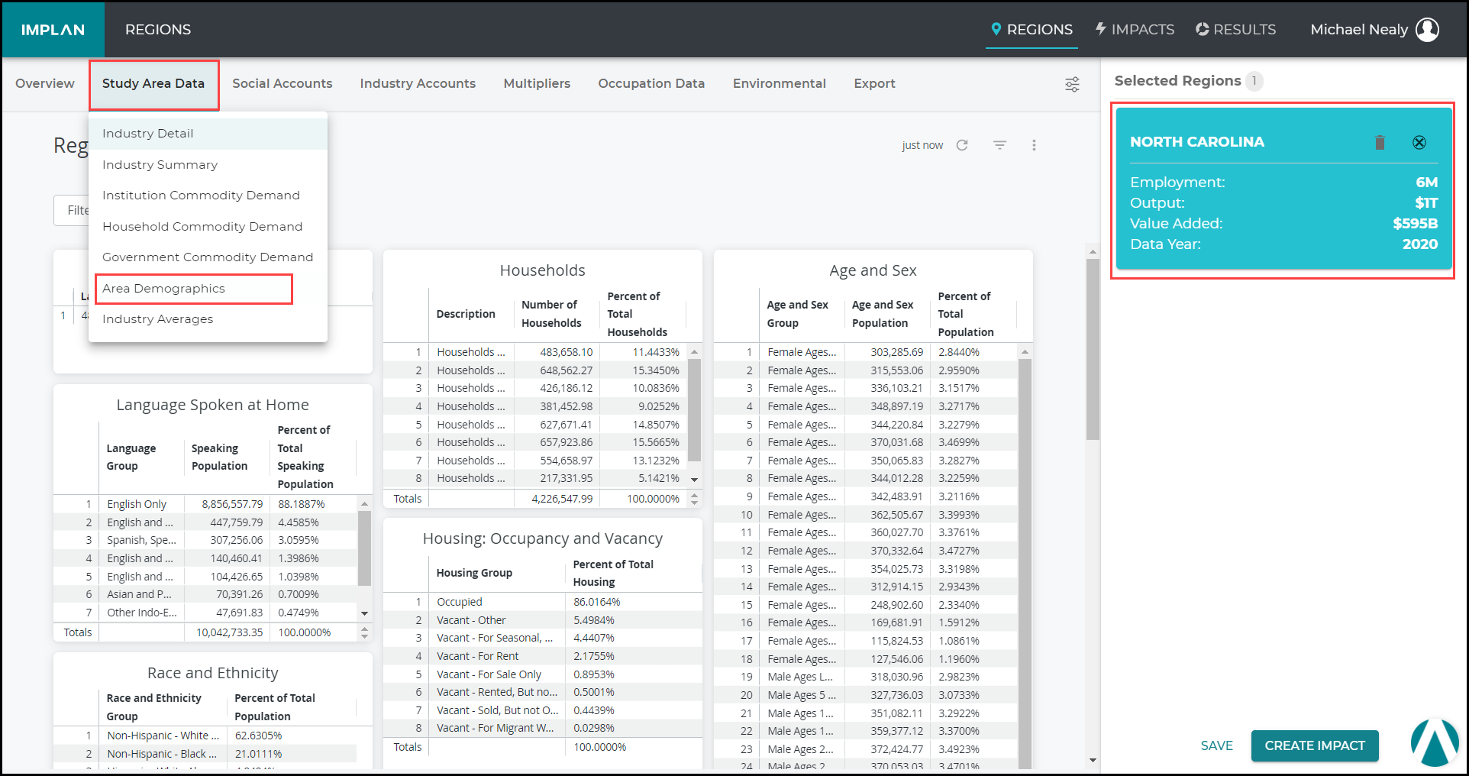Open the Environmental tab
This screenshot has height=776, width=1469.
click(780, 83)
